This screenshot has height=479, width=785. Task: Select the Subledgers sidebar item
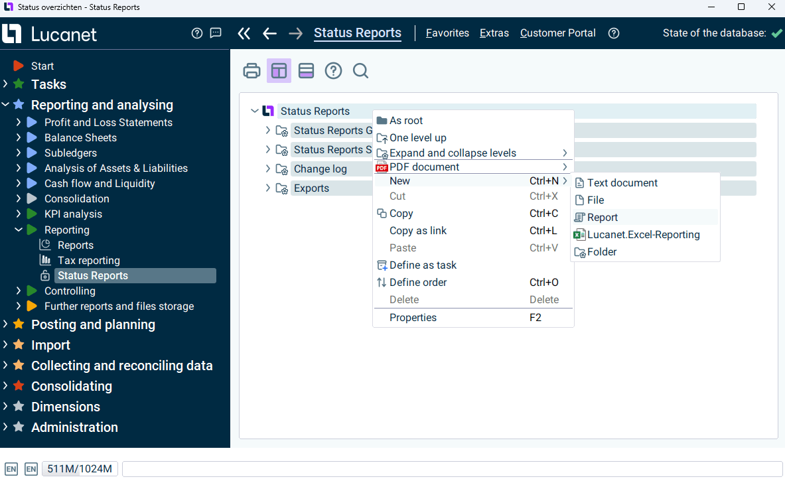[x=70, y=153]
